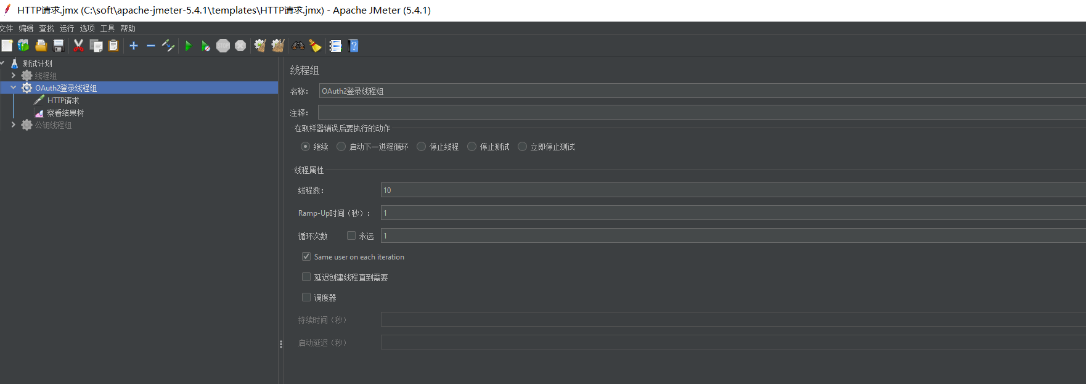Select the 测试计划 flask icon in the tree
1086x384 pixels.
tap(15, 63)
